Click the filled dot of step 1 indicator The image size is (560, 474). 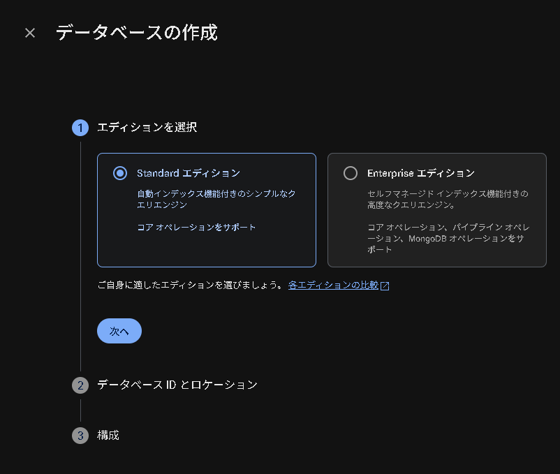click(x=80, y=127)
